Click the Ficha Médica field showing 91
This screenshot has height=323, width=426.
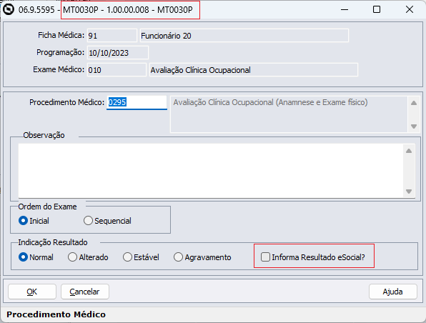(x=112, y=36)
